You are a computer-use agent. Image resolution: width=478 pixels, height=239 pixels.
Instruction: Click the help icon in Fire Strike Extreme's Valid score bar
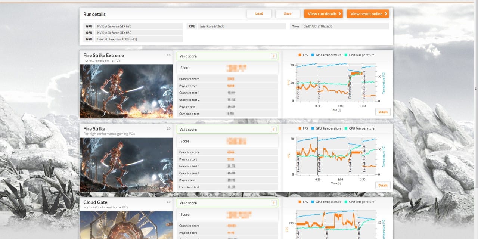273,56
